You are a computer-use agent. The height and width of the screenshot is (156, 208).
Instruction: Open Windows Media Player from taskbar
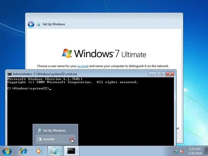(39, 151)
